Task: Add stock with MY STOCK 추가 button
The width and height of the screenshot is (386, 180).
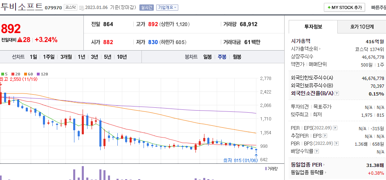Action: pos(344,7)
